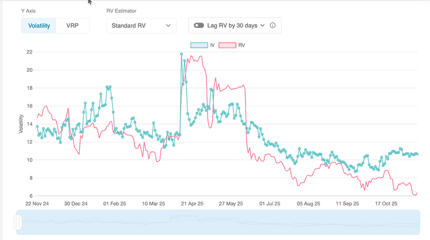Click the 'Lag RV by 30 days' text

[x=232, y=25]
